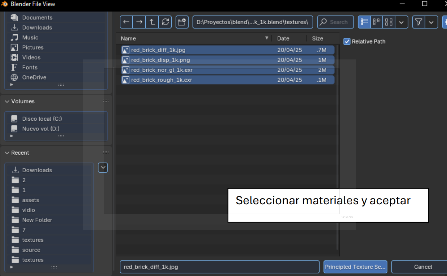The image size is (447, 276).
Task: Create a new directory
Action: [182, 22]
